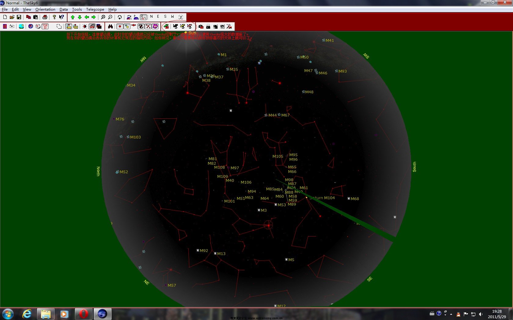Click the Windows Start button
Image resolution: width=513 pixels, height=320 pixels.
[8, 314]
